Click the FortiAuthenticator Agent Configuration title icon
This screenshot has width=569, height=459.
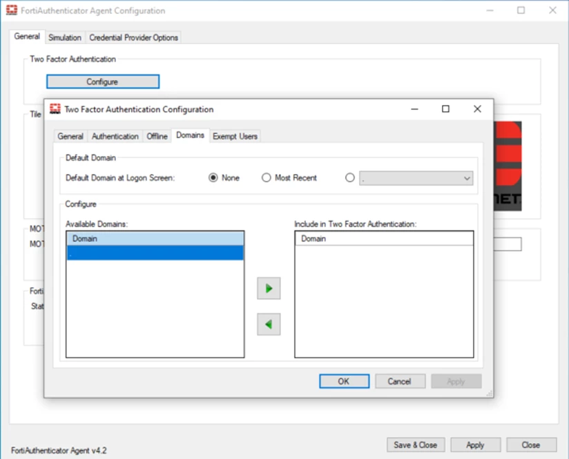click(12, 10)
